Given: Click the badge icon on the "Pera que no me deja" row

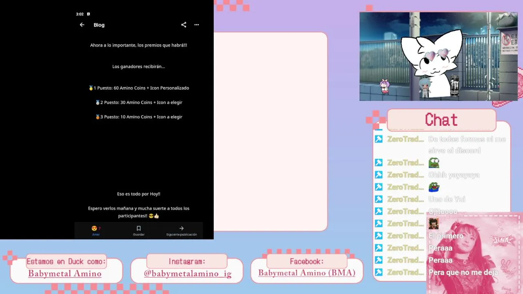Looking at the screenshot, I should point(379,272).
